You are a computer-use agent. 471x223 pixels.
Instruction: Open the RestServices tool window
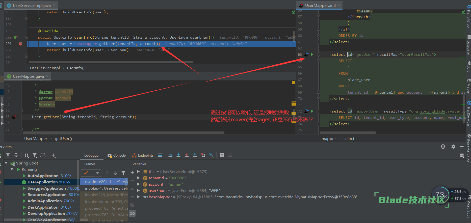coord(468,114)
